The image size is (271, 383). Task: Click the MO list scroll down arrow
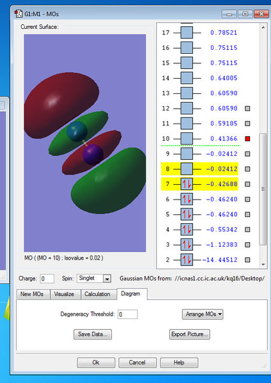click(x=263, y=264)
